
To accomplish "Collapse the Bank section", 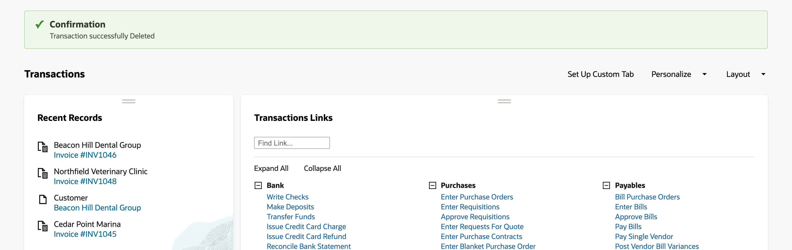I will (x=258, y=185).
